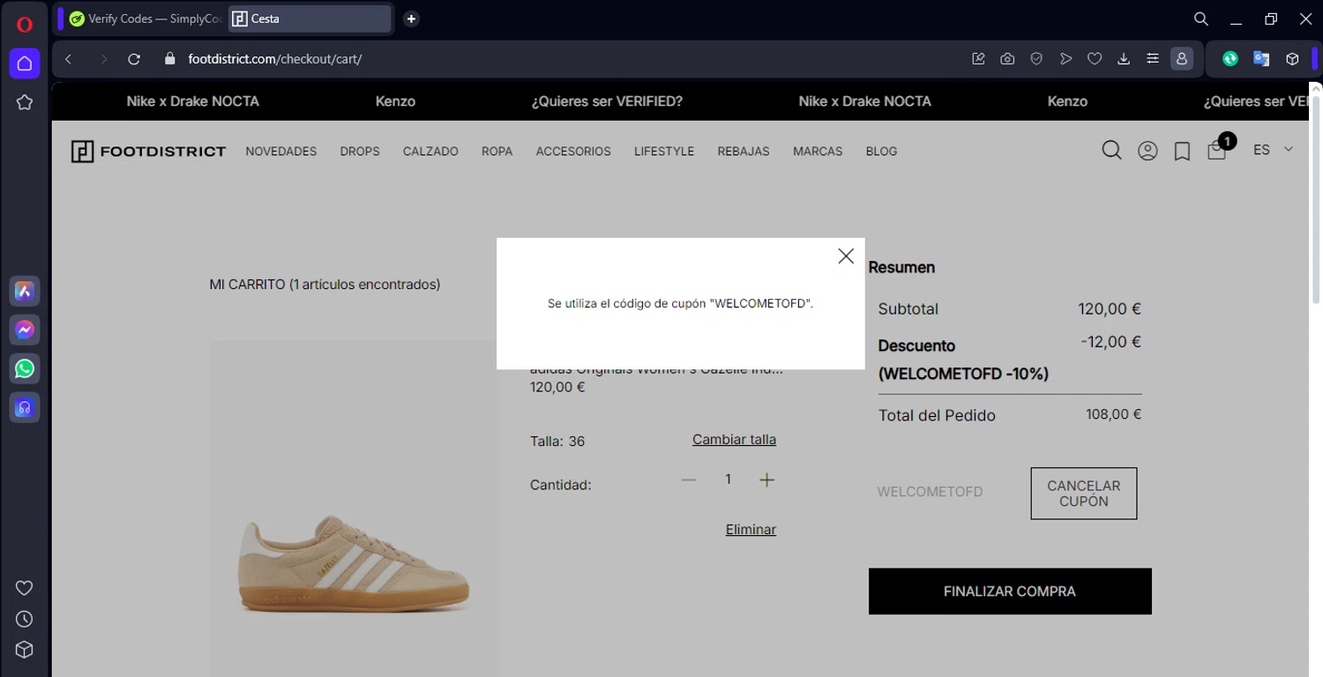
Task: Close the coupon confirmation popup
Action: click(x=846, y=256)
